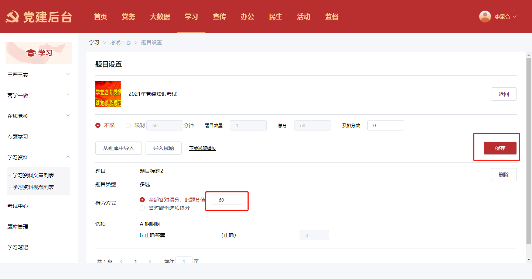Click the scrollbar down arrow
Viewport: 532px width, 279px height.
(x=529, y=259)
